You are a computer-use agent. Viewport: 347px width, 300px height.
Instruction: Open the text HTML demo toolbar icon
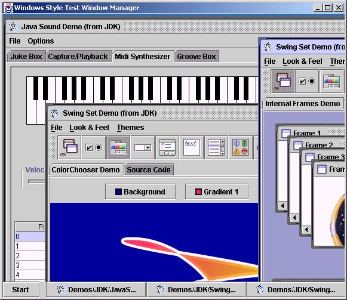click(192, 147)
